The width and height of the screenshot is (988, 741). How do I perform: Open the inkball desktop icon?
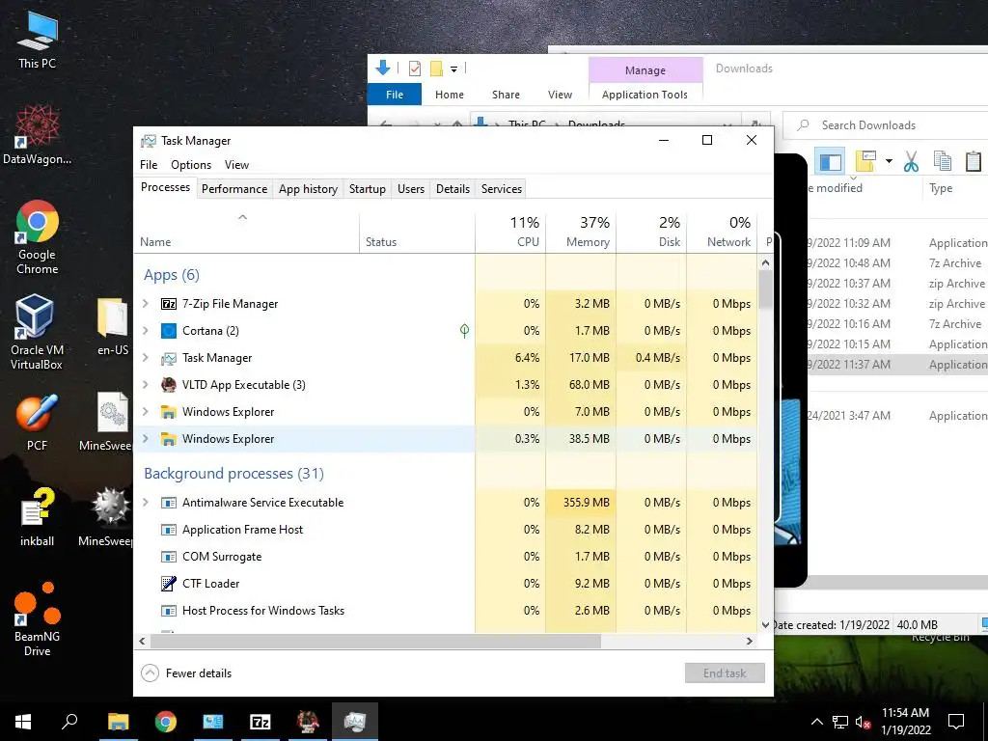click(x=37, y=517)
